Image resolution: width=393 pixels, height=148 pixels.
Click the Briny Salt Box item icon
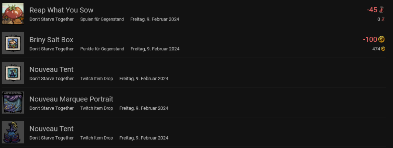[13, 43]
